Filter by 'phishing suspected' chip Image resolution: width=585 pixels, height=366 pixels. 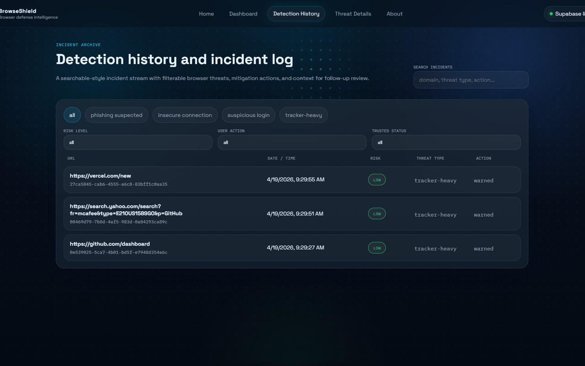click(117, 115)
